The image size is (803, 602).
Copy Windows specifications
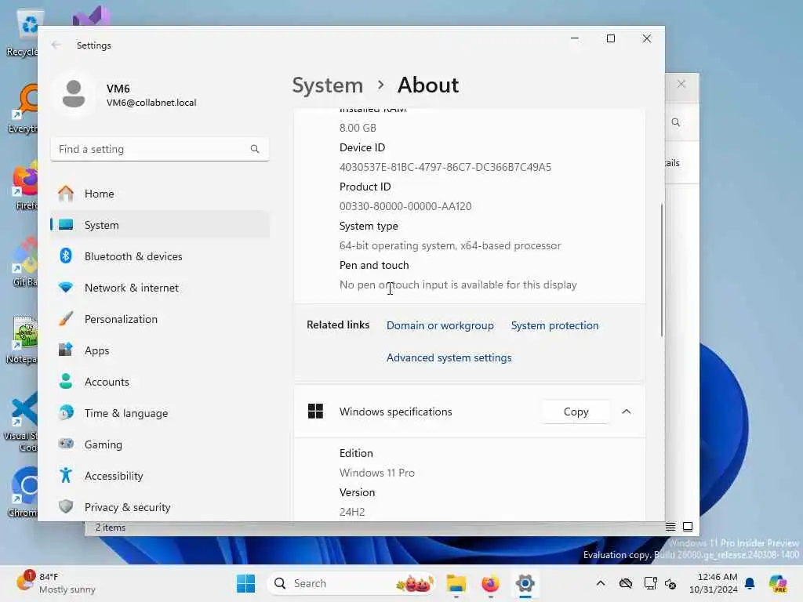coord(576,412)
